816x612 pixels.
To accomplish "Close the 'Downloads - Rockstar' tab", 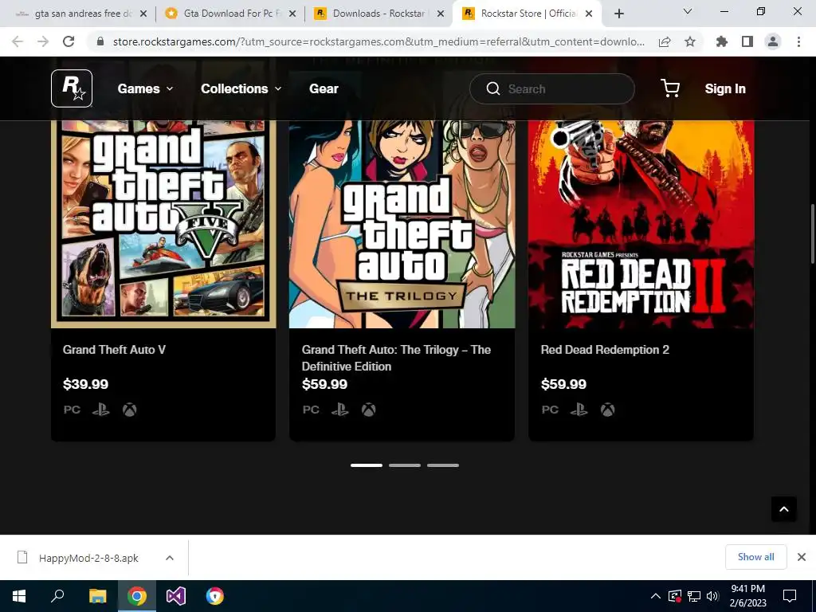I will [x=441, y=14].
